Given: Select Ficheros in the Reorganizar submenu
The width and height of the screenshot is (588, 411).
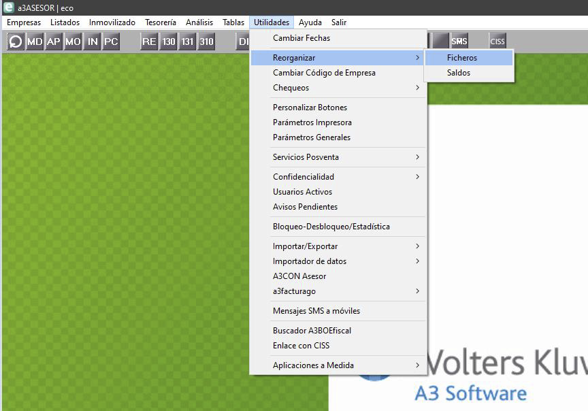Looking at the screenshot, I should click(x=469, y=58).
